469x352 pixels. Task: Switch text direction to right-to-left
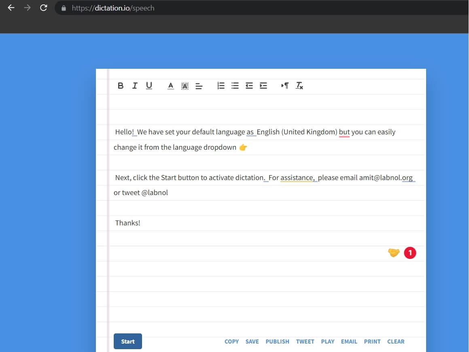(x=285, y=86)
